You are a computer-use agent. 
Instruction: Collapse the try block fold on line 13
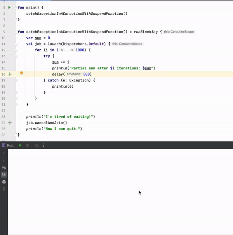click(x=16, y=56)
